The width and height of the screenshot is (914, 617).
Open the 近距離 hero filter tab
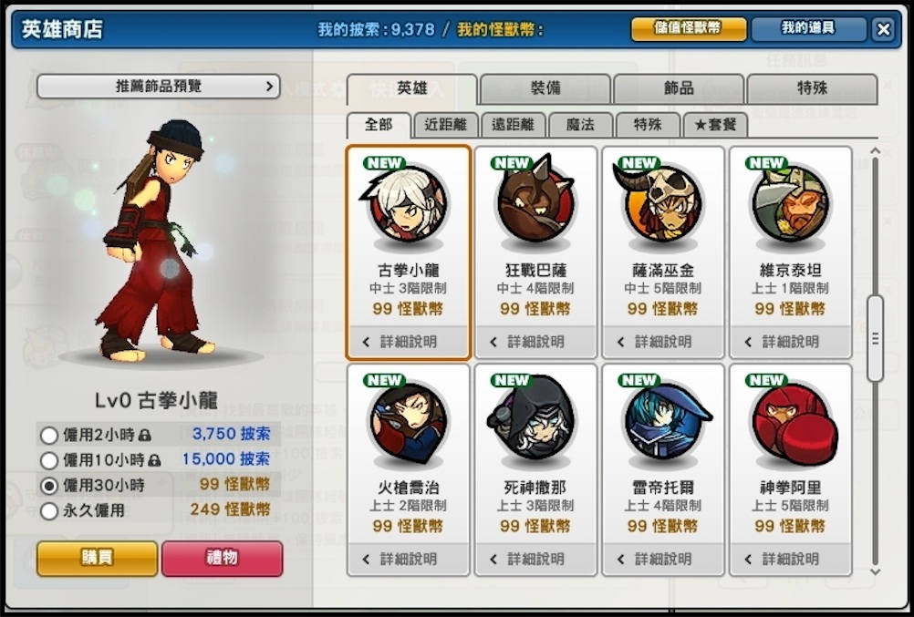tap(445, 125)
